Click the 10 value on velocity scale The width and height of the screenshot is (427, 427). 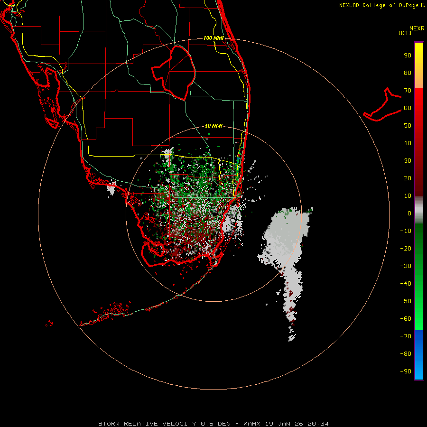[x=408, y=196]
